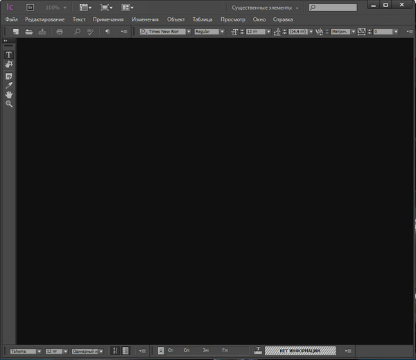Select the Zoom magnifier tool
Image resolution: width=416 pixels, height=360 pixels.
pyautogui.click(x=9, y=103)
